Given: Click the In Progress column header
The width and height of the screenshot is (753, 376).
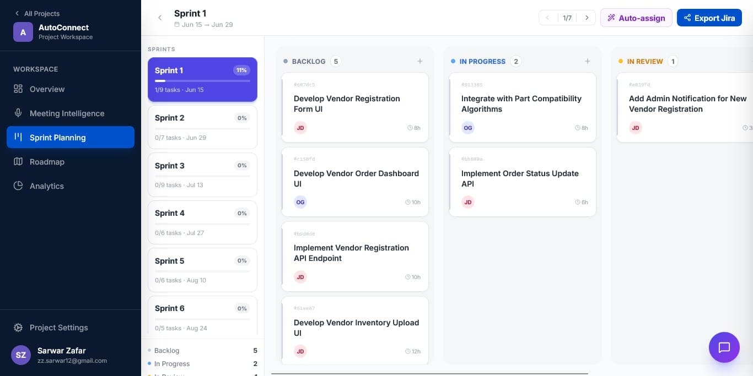Looking at the screenshot, I should (x=482, y=61).
